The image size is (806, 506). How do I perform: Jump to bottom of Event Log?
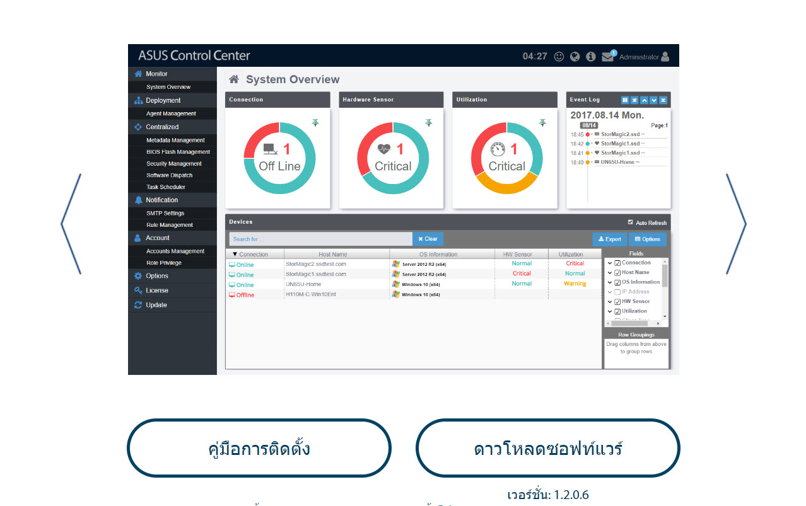663,100
